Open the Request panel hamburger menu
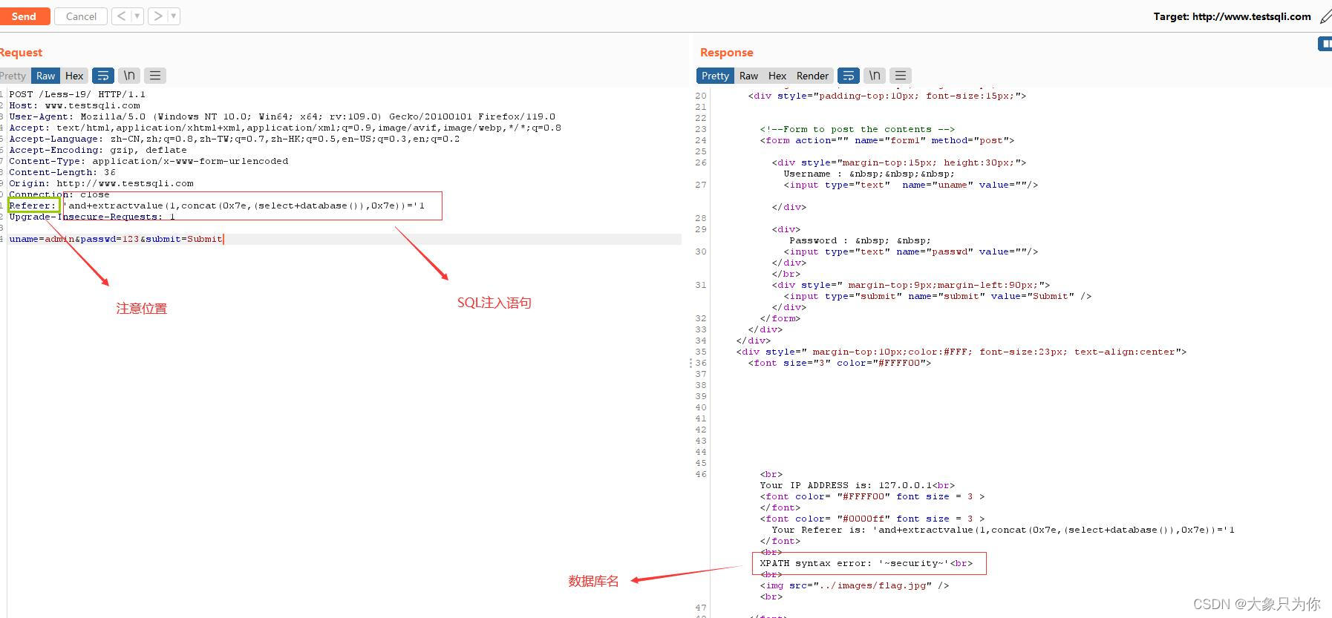The image size is (1332, 618). 154,76
